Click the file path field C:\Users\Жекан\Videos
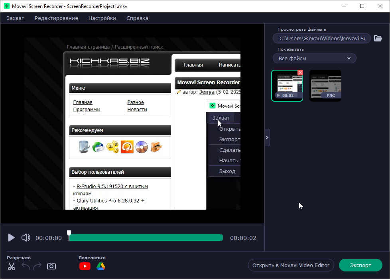Screen dimensions: 390x279 [321, 38]
